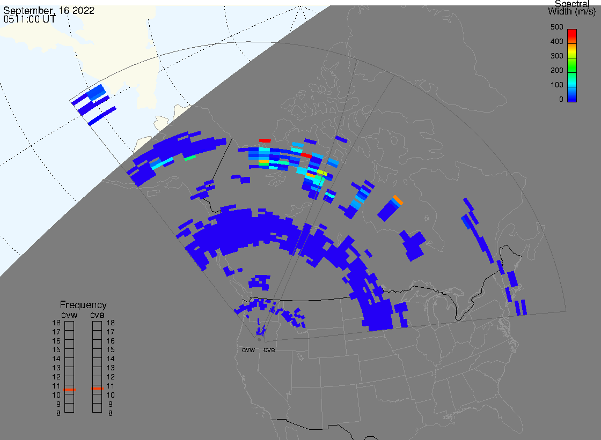Click the 18 label right of cve bar

click(111, 323)
